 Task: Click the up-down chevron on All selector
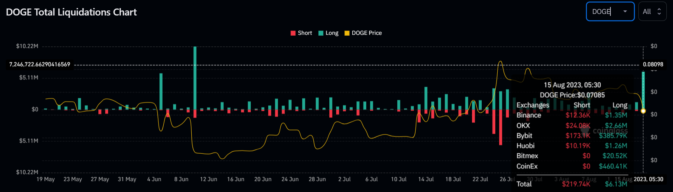pos(659,12)
